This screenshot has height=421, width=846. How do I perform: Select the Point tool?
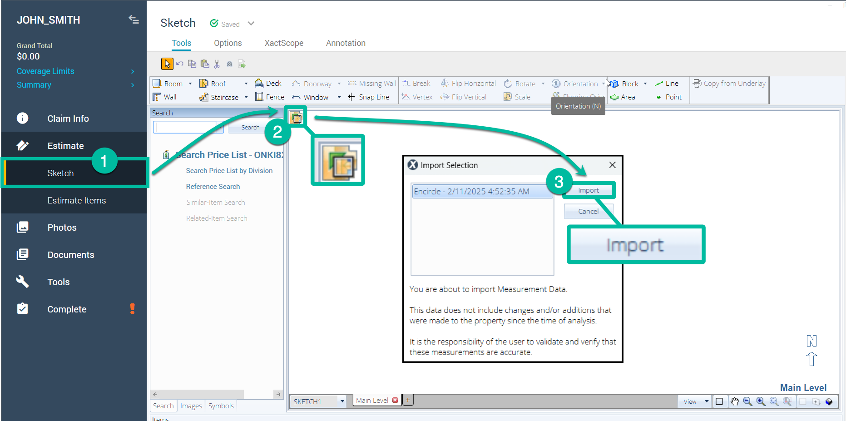[x=669, y=97]
